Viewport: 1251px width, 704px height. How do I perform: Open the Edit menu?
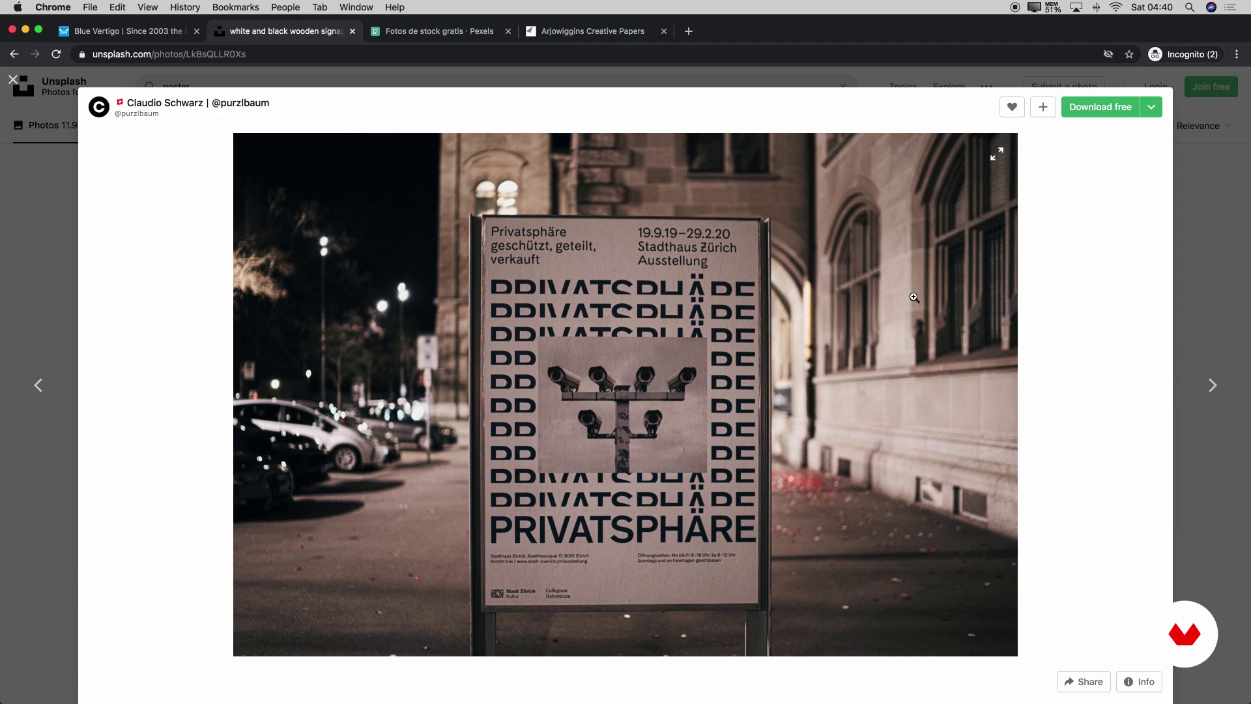(117, 7)
